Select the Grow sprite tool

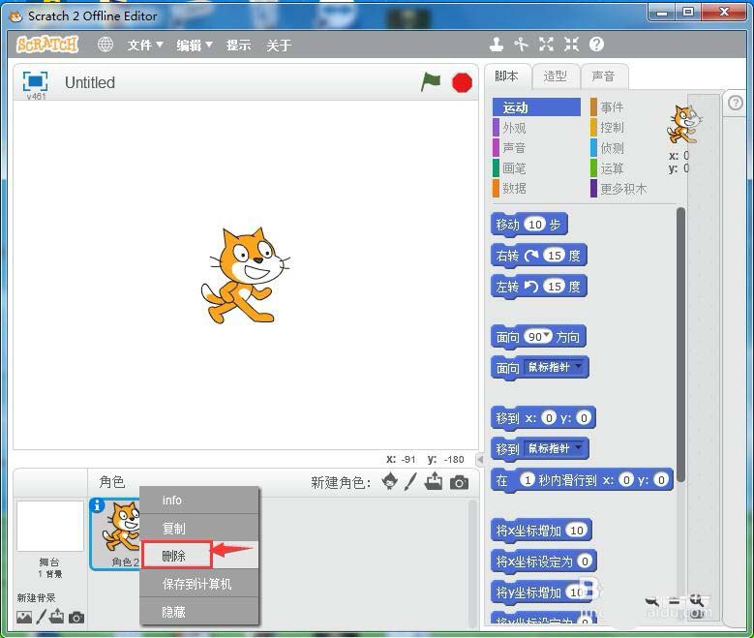[546, 45]
